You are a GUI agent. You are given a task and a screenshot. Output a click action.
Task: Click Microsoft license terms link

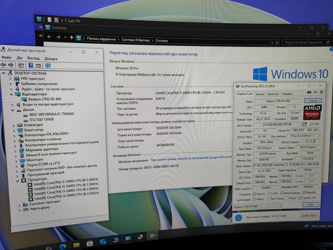tap(191, 159)
